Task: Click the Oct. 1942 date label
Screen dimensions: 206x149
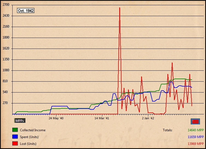Action: point(25,11)
